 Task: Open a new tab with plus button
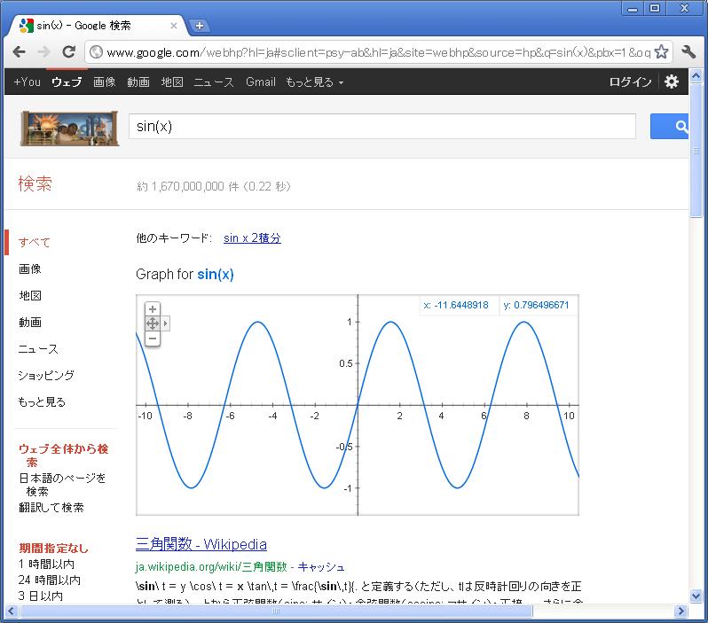pos(199,26)
